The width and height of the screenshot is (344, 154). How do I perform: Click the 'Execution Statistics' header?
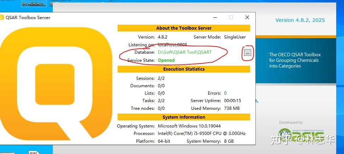[184, 69]
